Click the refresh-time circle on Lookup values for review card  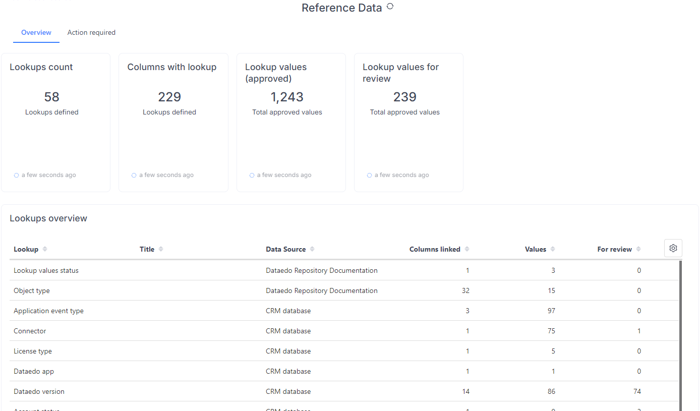tap(370, 175)
